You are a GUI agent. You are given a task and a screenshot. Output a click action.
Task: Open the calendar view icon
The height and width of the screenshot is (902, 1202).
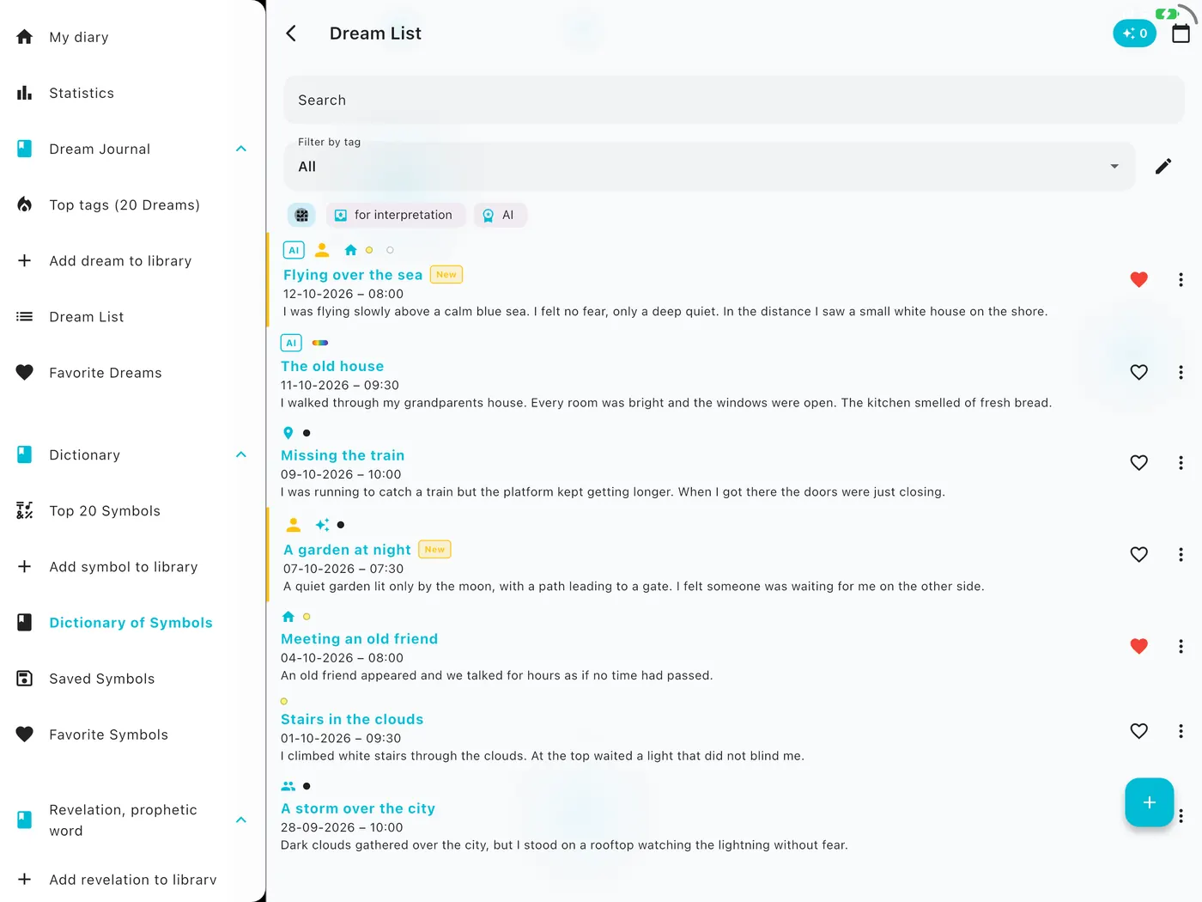[1181, 34]
